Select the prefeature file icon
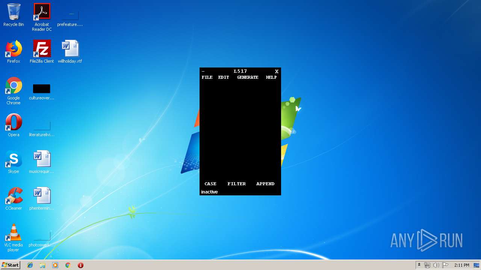481x270 pixels. pyautogui.click(x=70, y=15)
